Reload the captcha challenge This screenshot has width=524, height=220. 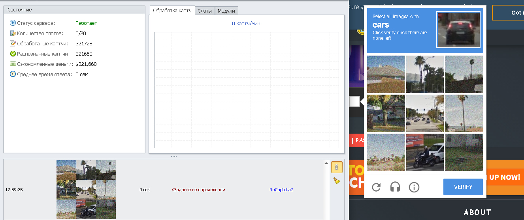376,187
